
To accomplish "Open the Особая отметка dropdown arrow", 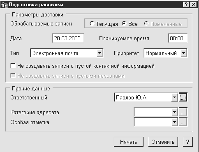I will [x=174, y=122].
